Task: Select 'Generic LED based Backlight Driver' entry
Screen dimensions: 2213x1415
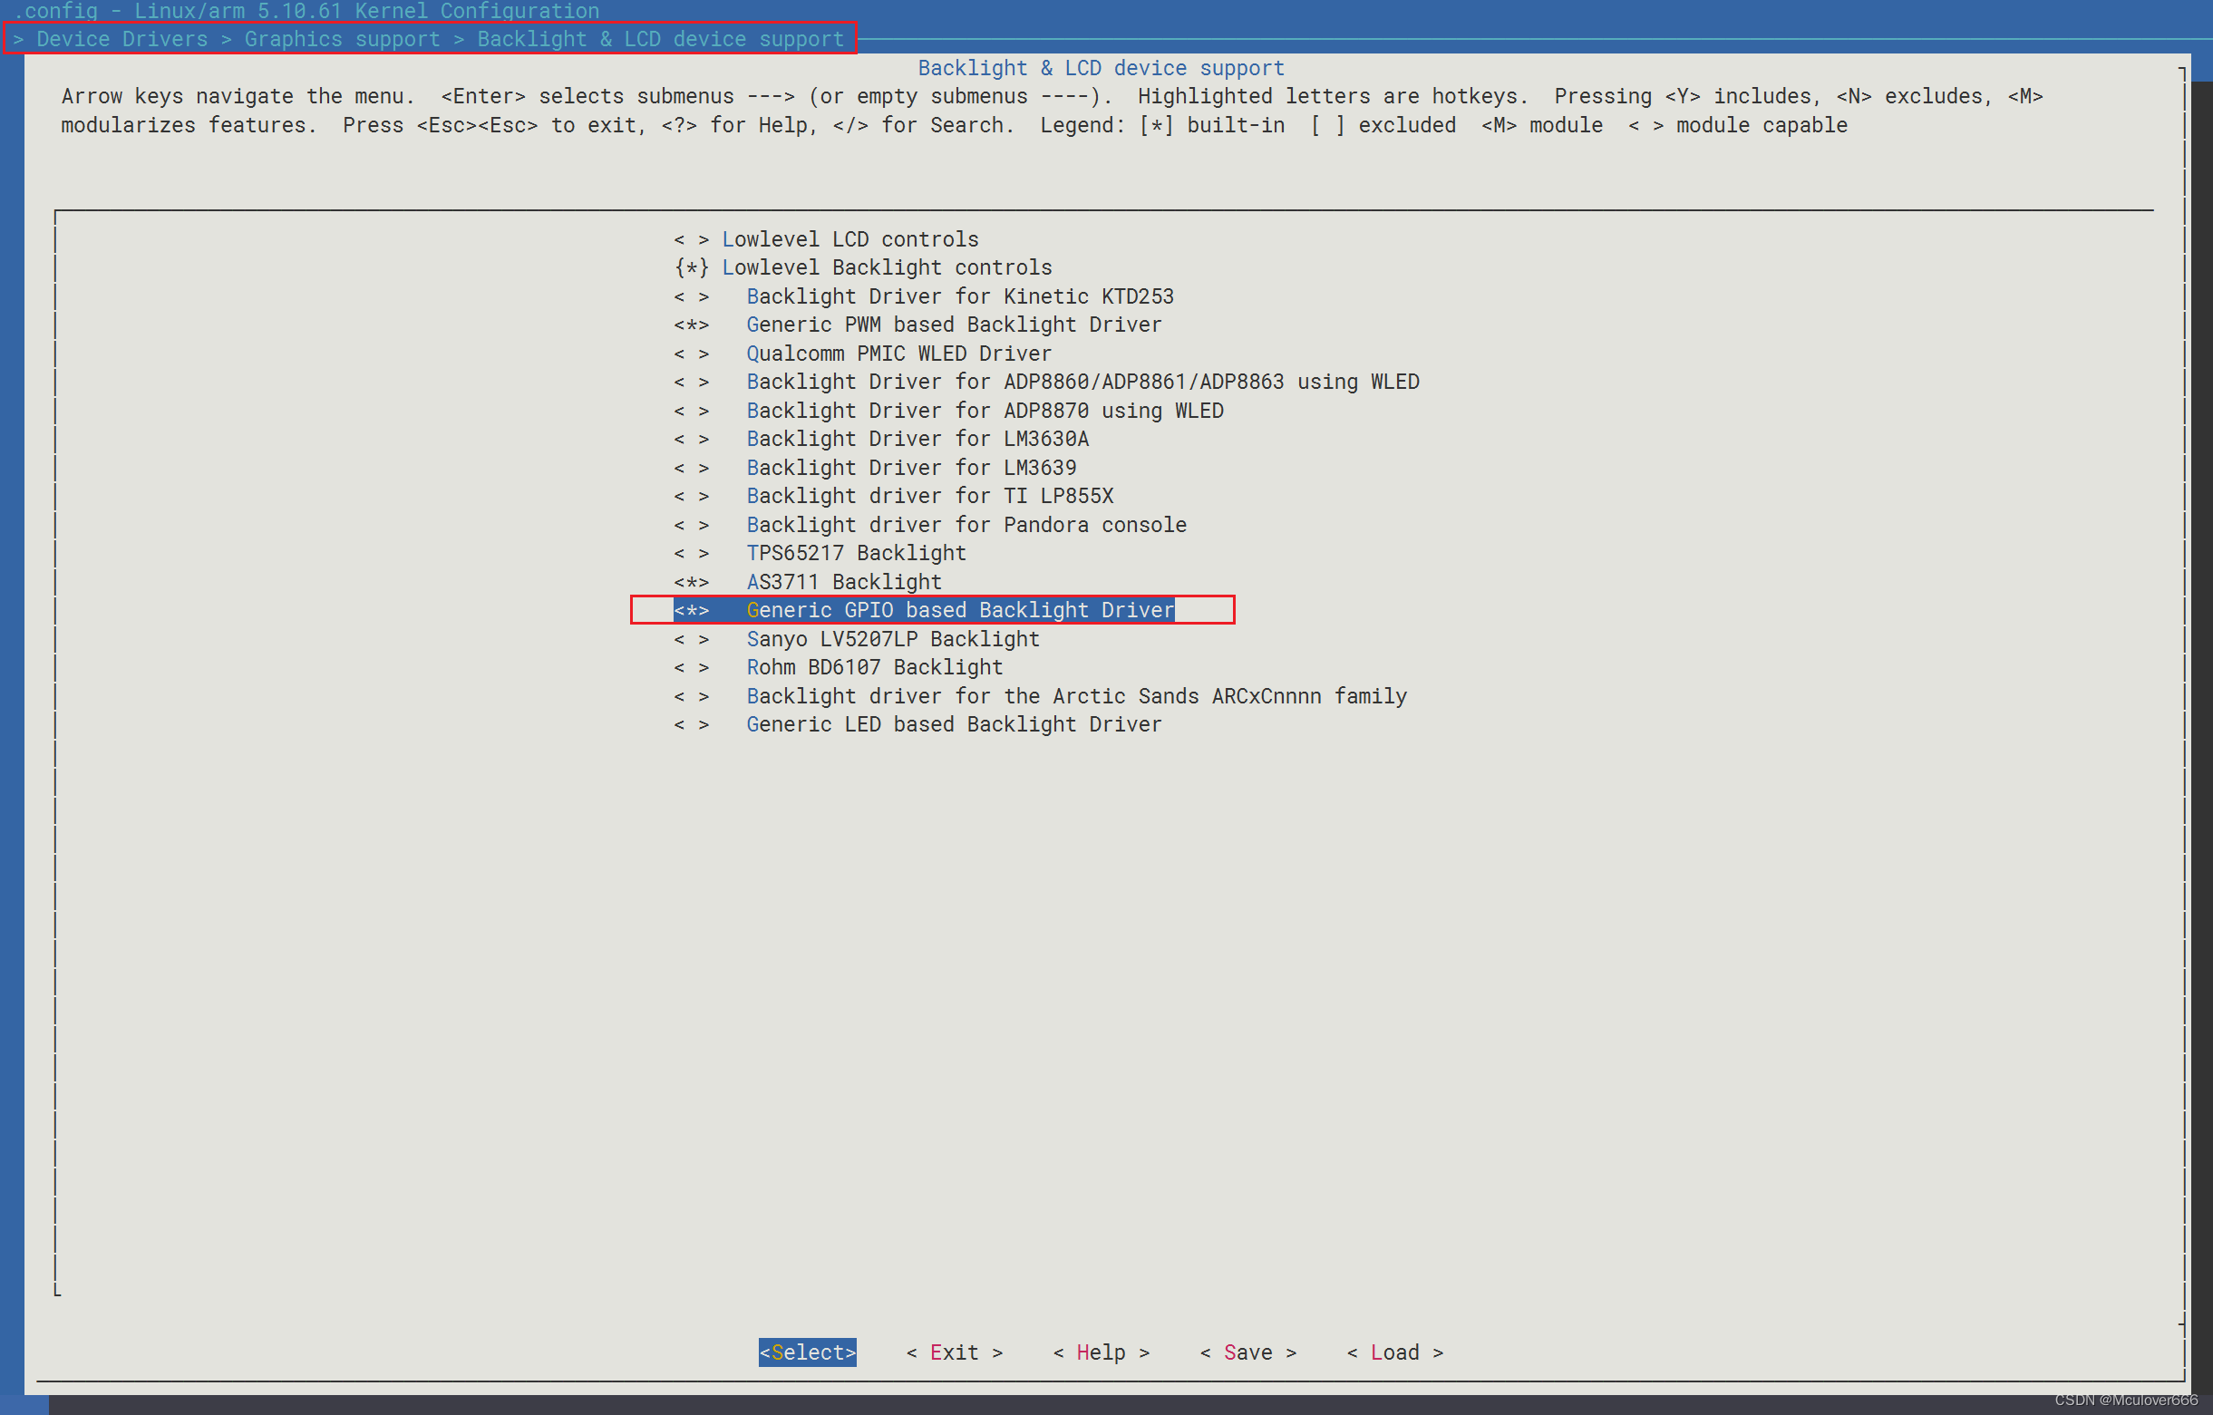Action: [954, 725]
